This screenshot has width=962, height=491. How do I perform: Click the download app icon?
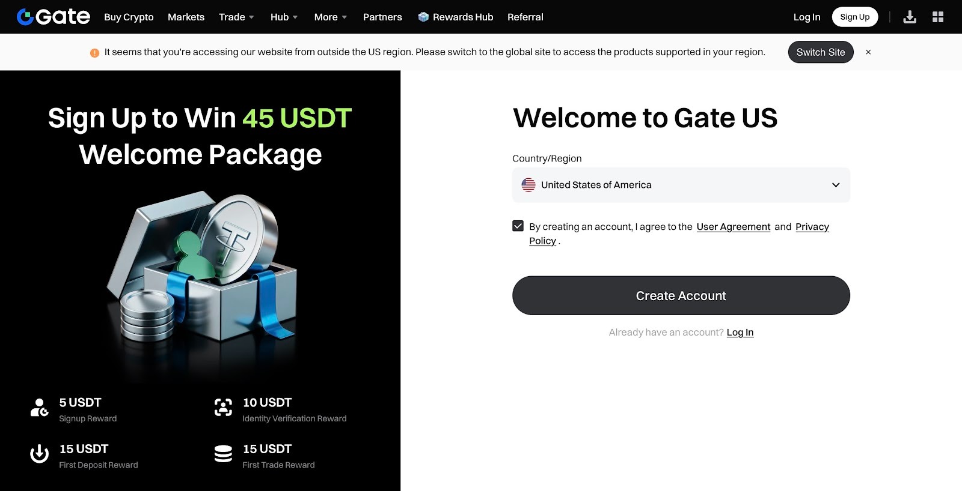910,17
